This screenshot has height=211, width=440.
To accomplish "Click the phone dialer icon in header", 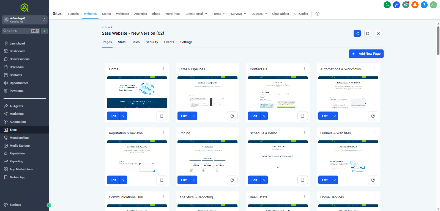I will 387,5.
